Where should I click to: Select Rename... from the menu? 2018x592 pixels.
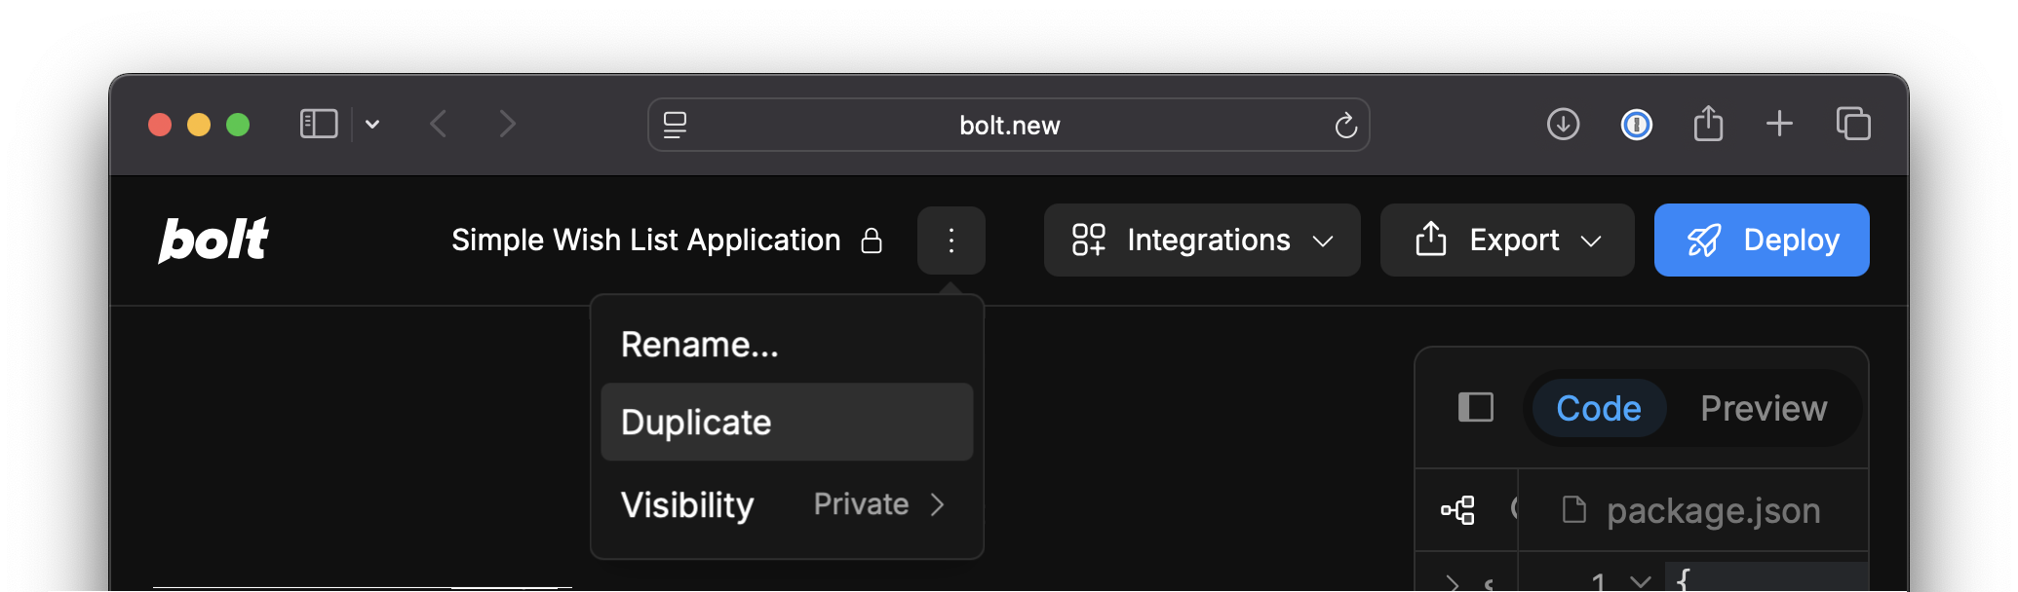(700, 345)
